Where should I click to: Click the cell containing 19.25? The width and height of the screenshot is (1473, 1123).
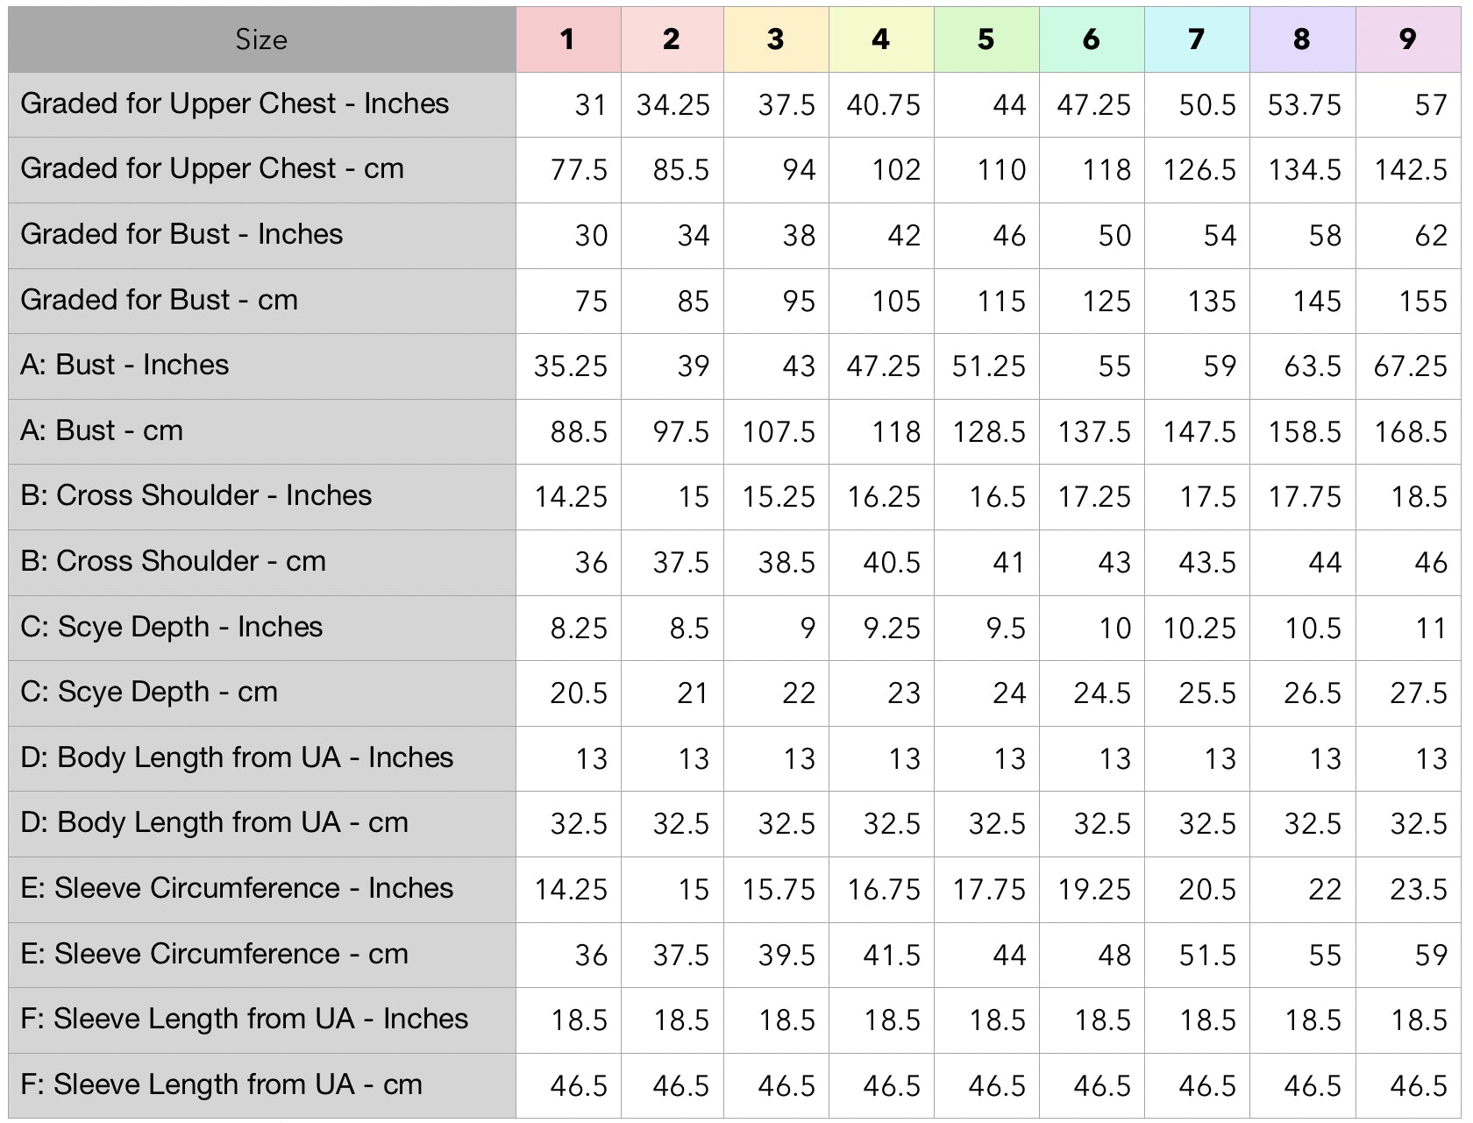coord(1093,890)
